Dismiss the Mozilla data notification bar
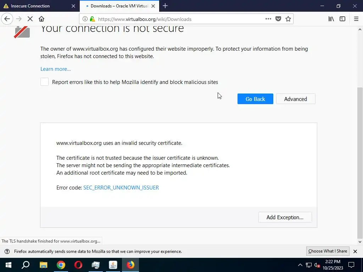Image resolution: width=363 pixels, height=272 pixels. (355, 251)
